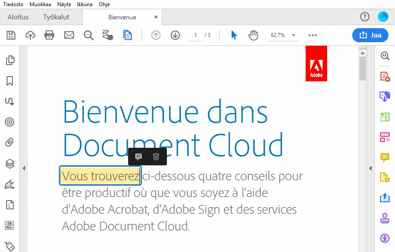Viewport: 395px width, 252px height.
Task: Collapse the left navigation pane
Action: (24, 168)
